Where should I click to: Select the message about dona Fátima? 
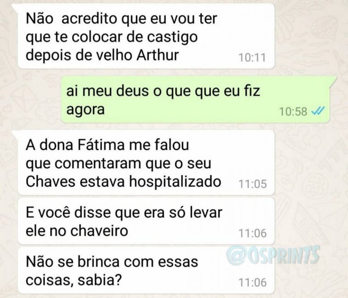point(146,163)
